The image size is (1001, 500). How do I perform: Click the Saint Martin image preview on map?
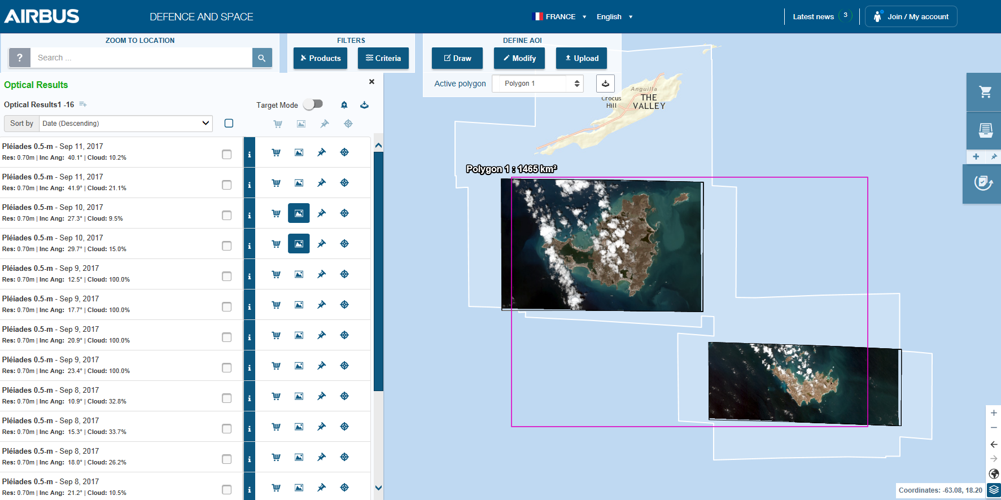point(602,245)
